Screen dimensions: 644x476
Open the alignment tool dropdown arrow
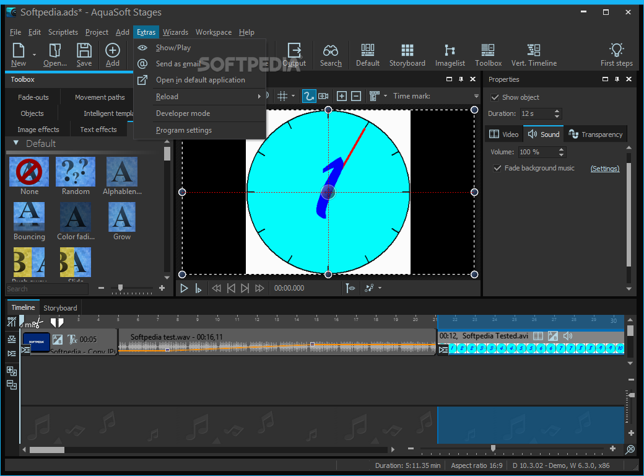pyautogui.click(x=385, y=96)
